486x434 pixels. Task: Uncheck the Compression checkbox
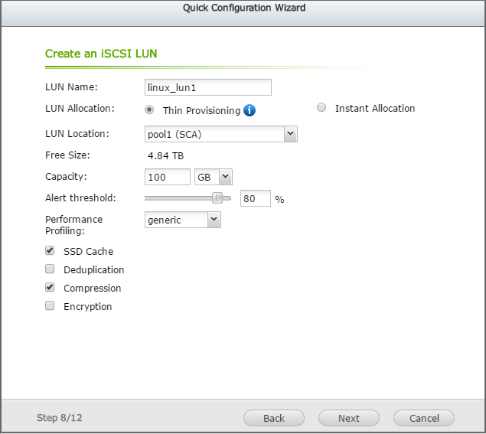(50, 287)
